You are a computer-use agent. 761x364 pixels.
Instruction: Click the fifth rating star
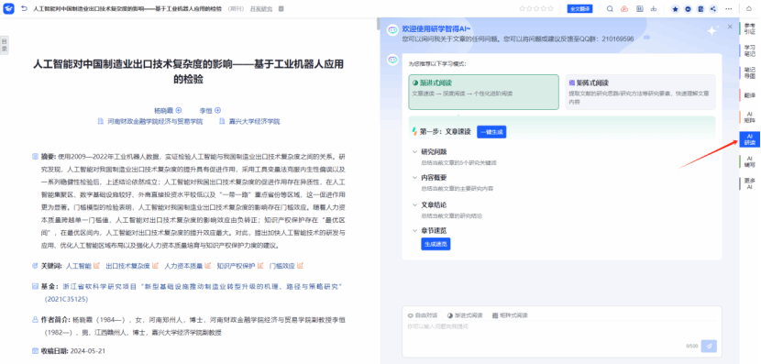(551, 8)
